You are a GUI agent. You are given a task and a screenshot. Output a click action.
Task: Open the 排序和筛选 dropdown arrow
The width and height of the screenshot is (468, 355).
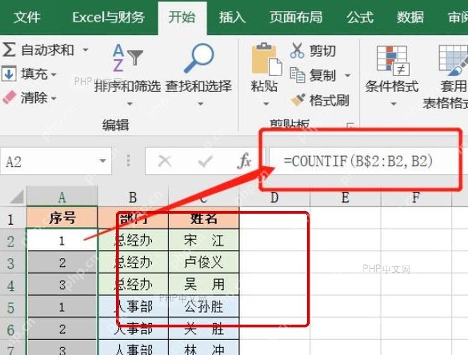(130, 104)
